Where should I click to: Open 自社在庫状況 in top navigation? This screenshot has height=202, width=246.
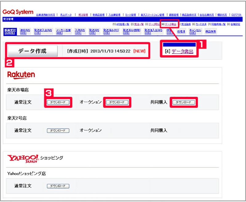pyautogui.click(x=207, y=15)
